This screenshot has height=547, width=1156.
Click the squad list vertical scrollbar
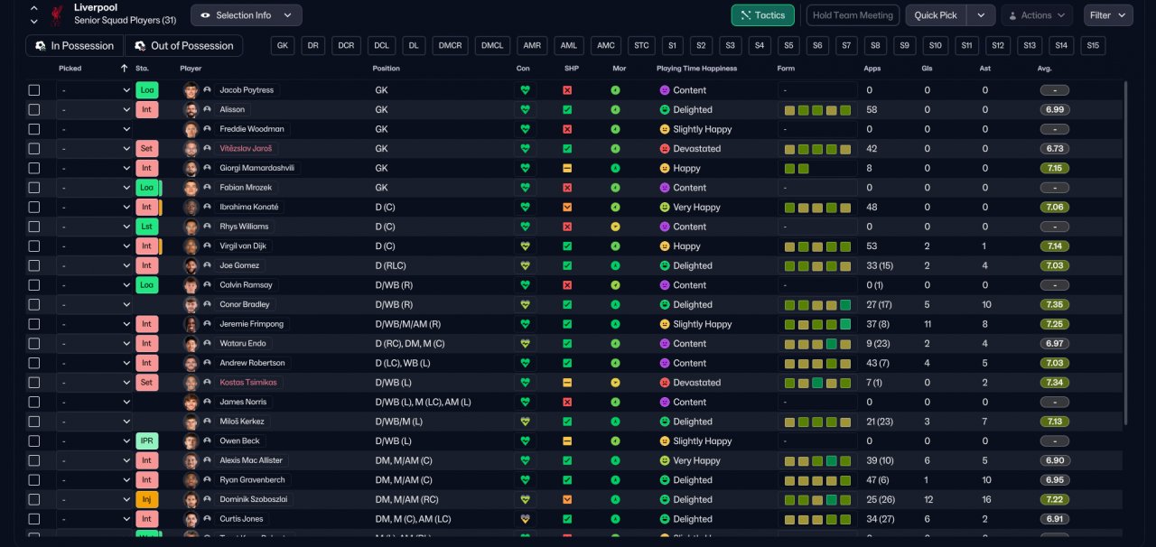click(1125, 253)
